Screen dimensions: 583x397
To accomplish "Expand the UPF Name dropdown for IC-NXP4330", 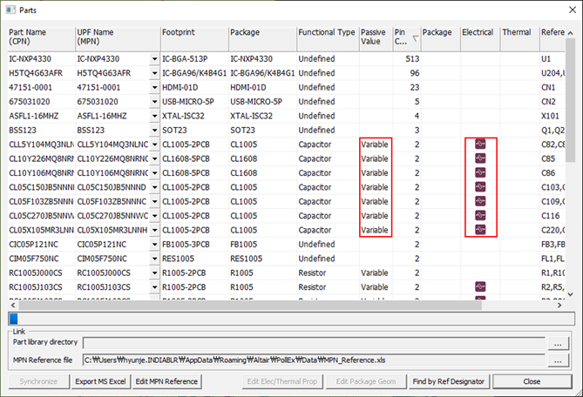I will click(x=154, y=58).
